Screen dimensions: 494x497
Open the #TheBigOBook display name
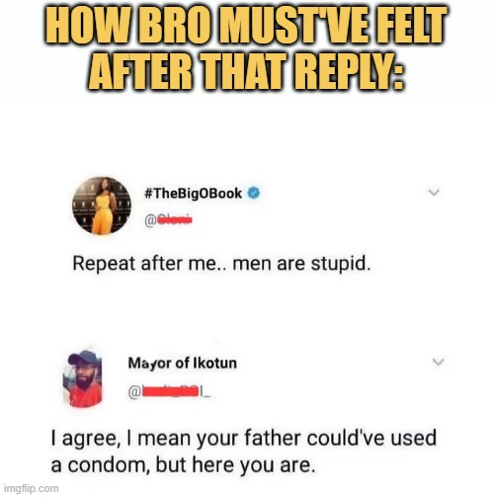(x=193, y=194)
